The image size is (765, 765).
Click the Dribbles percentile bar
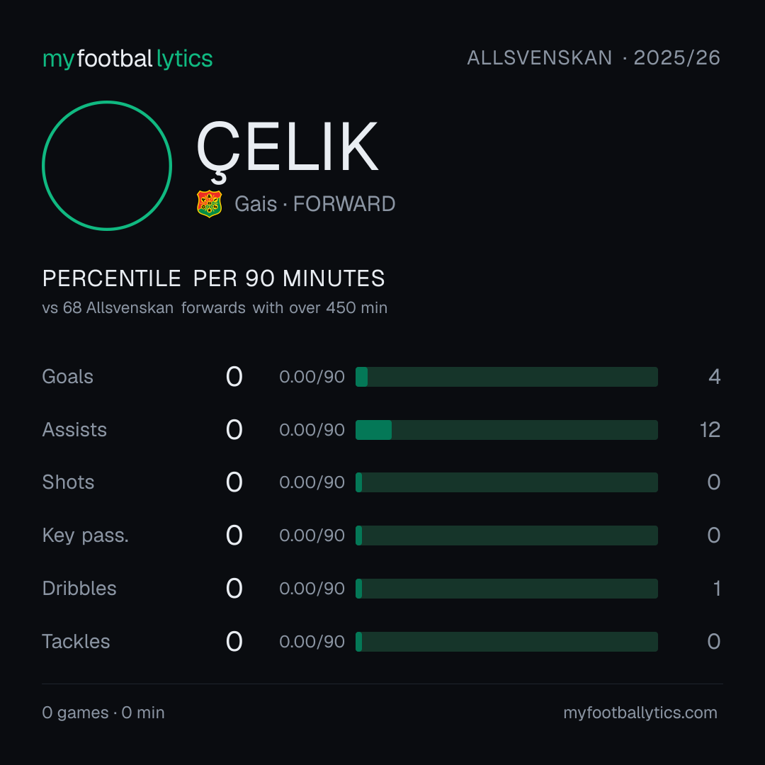[x=506, y=589]
